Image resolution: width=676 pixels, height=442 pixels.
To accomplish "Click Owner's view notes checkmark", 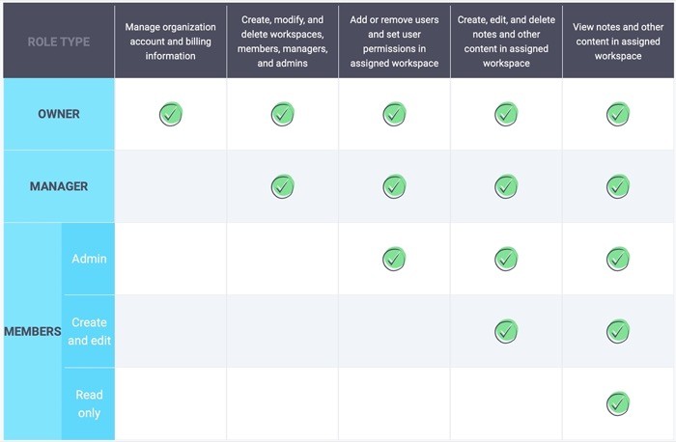I will click(x=618, y=114).
